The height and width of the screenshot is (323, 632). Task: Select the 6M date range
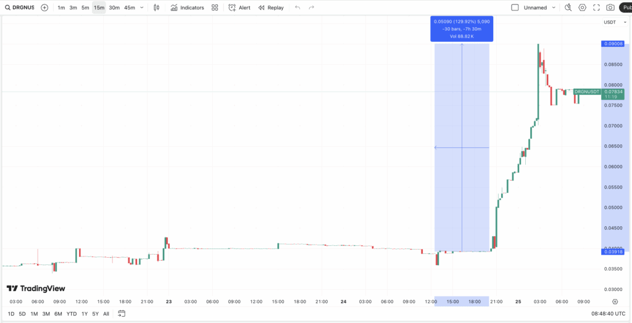[58, 314]
